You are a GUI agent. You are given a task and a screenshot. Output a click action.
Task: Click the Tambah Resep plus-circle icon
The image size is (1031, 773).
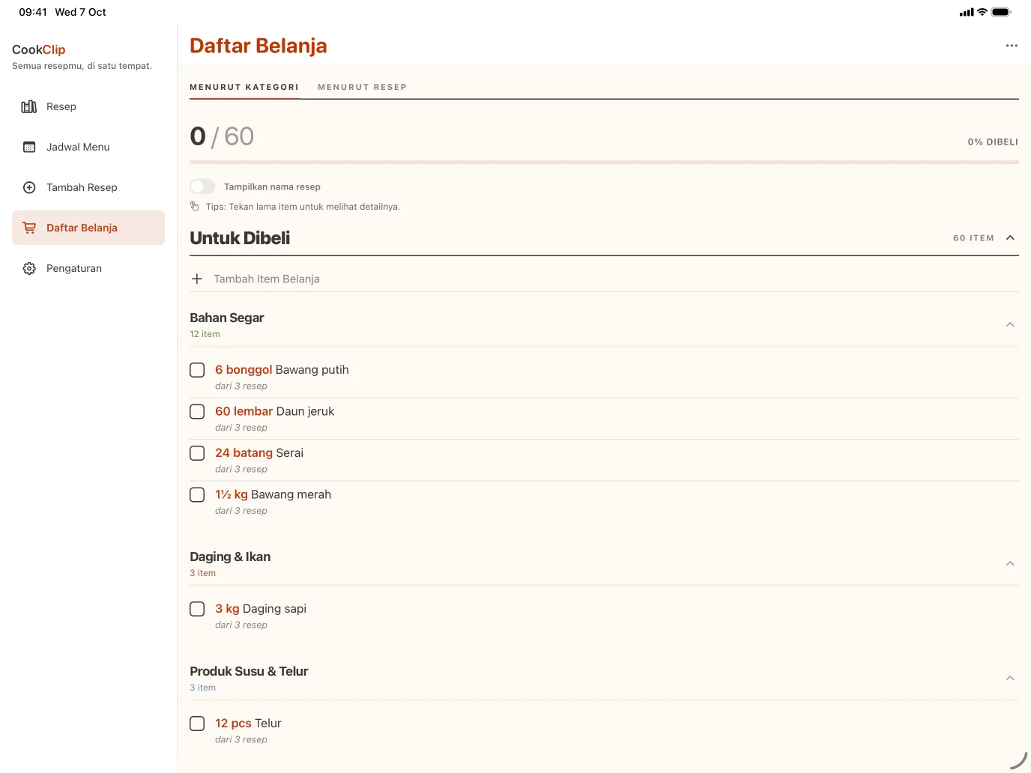pyautogui.click(x=29, y=187)
